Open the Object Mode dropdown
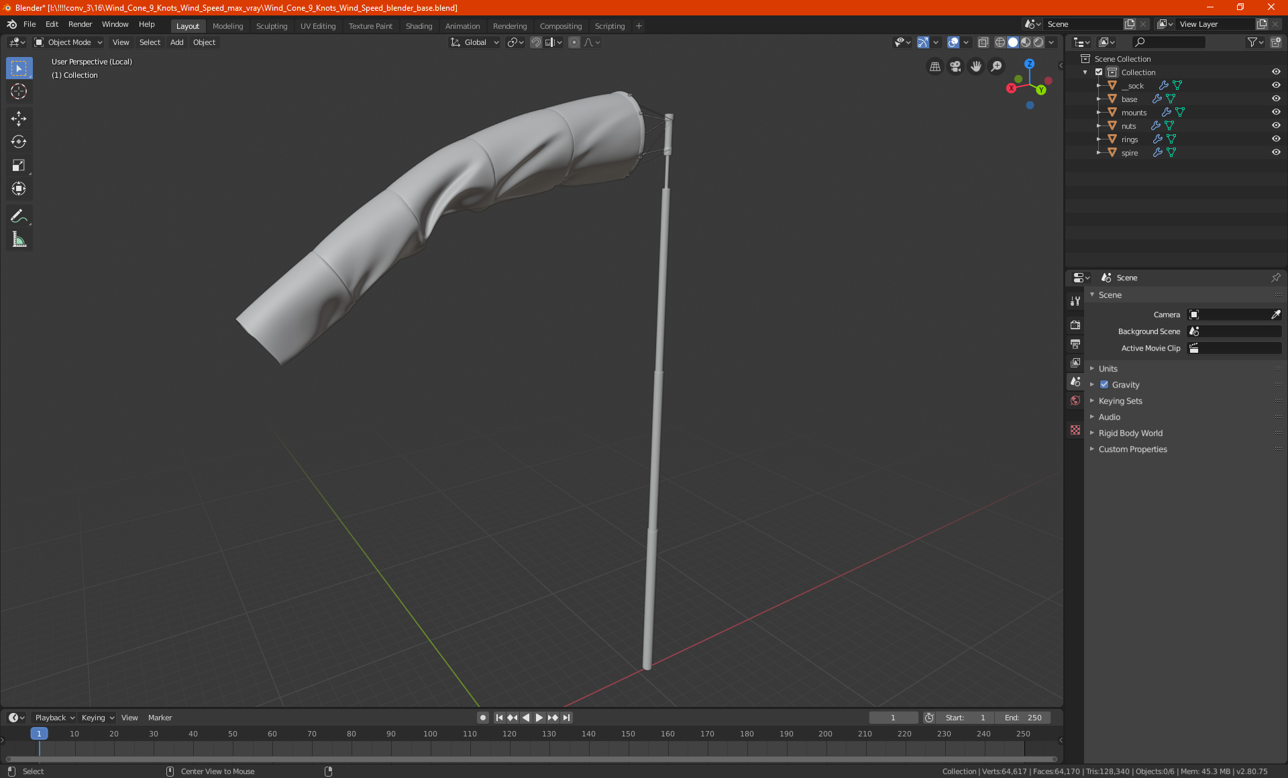 click(68, 42)
